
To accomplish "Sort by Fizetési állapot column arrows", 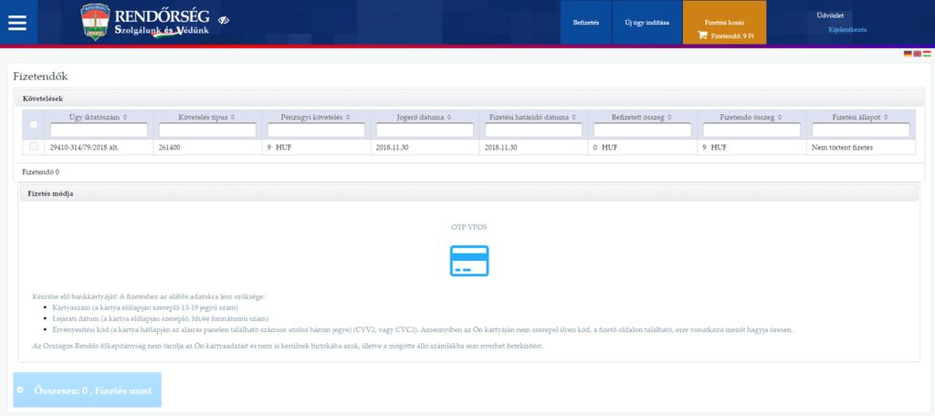I will click(887, 118).
